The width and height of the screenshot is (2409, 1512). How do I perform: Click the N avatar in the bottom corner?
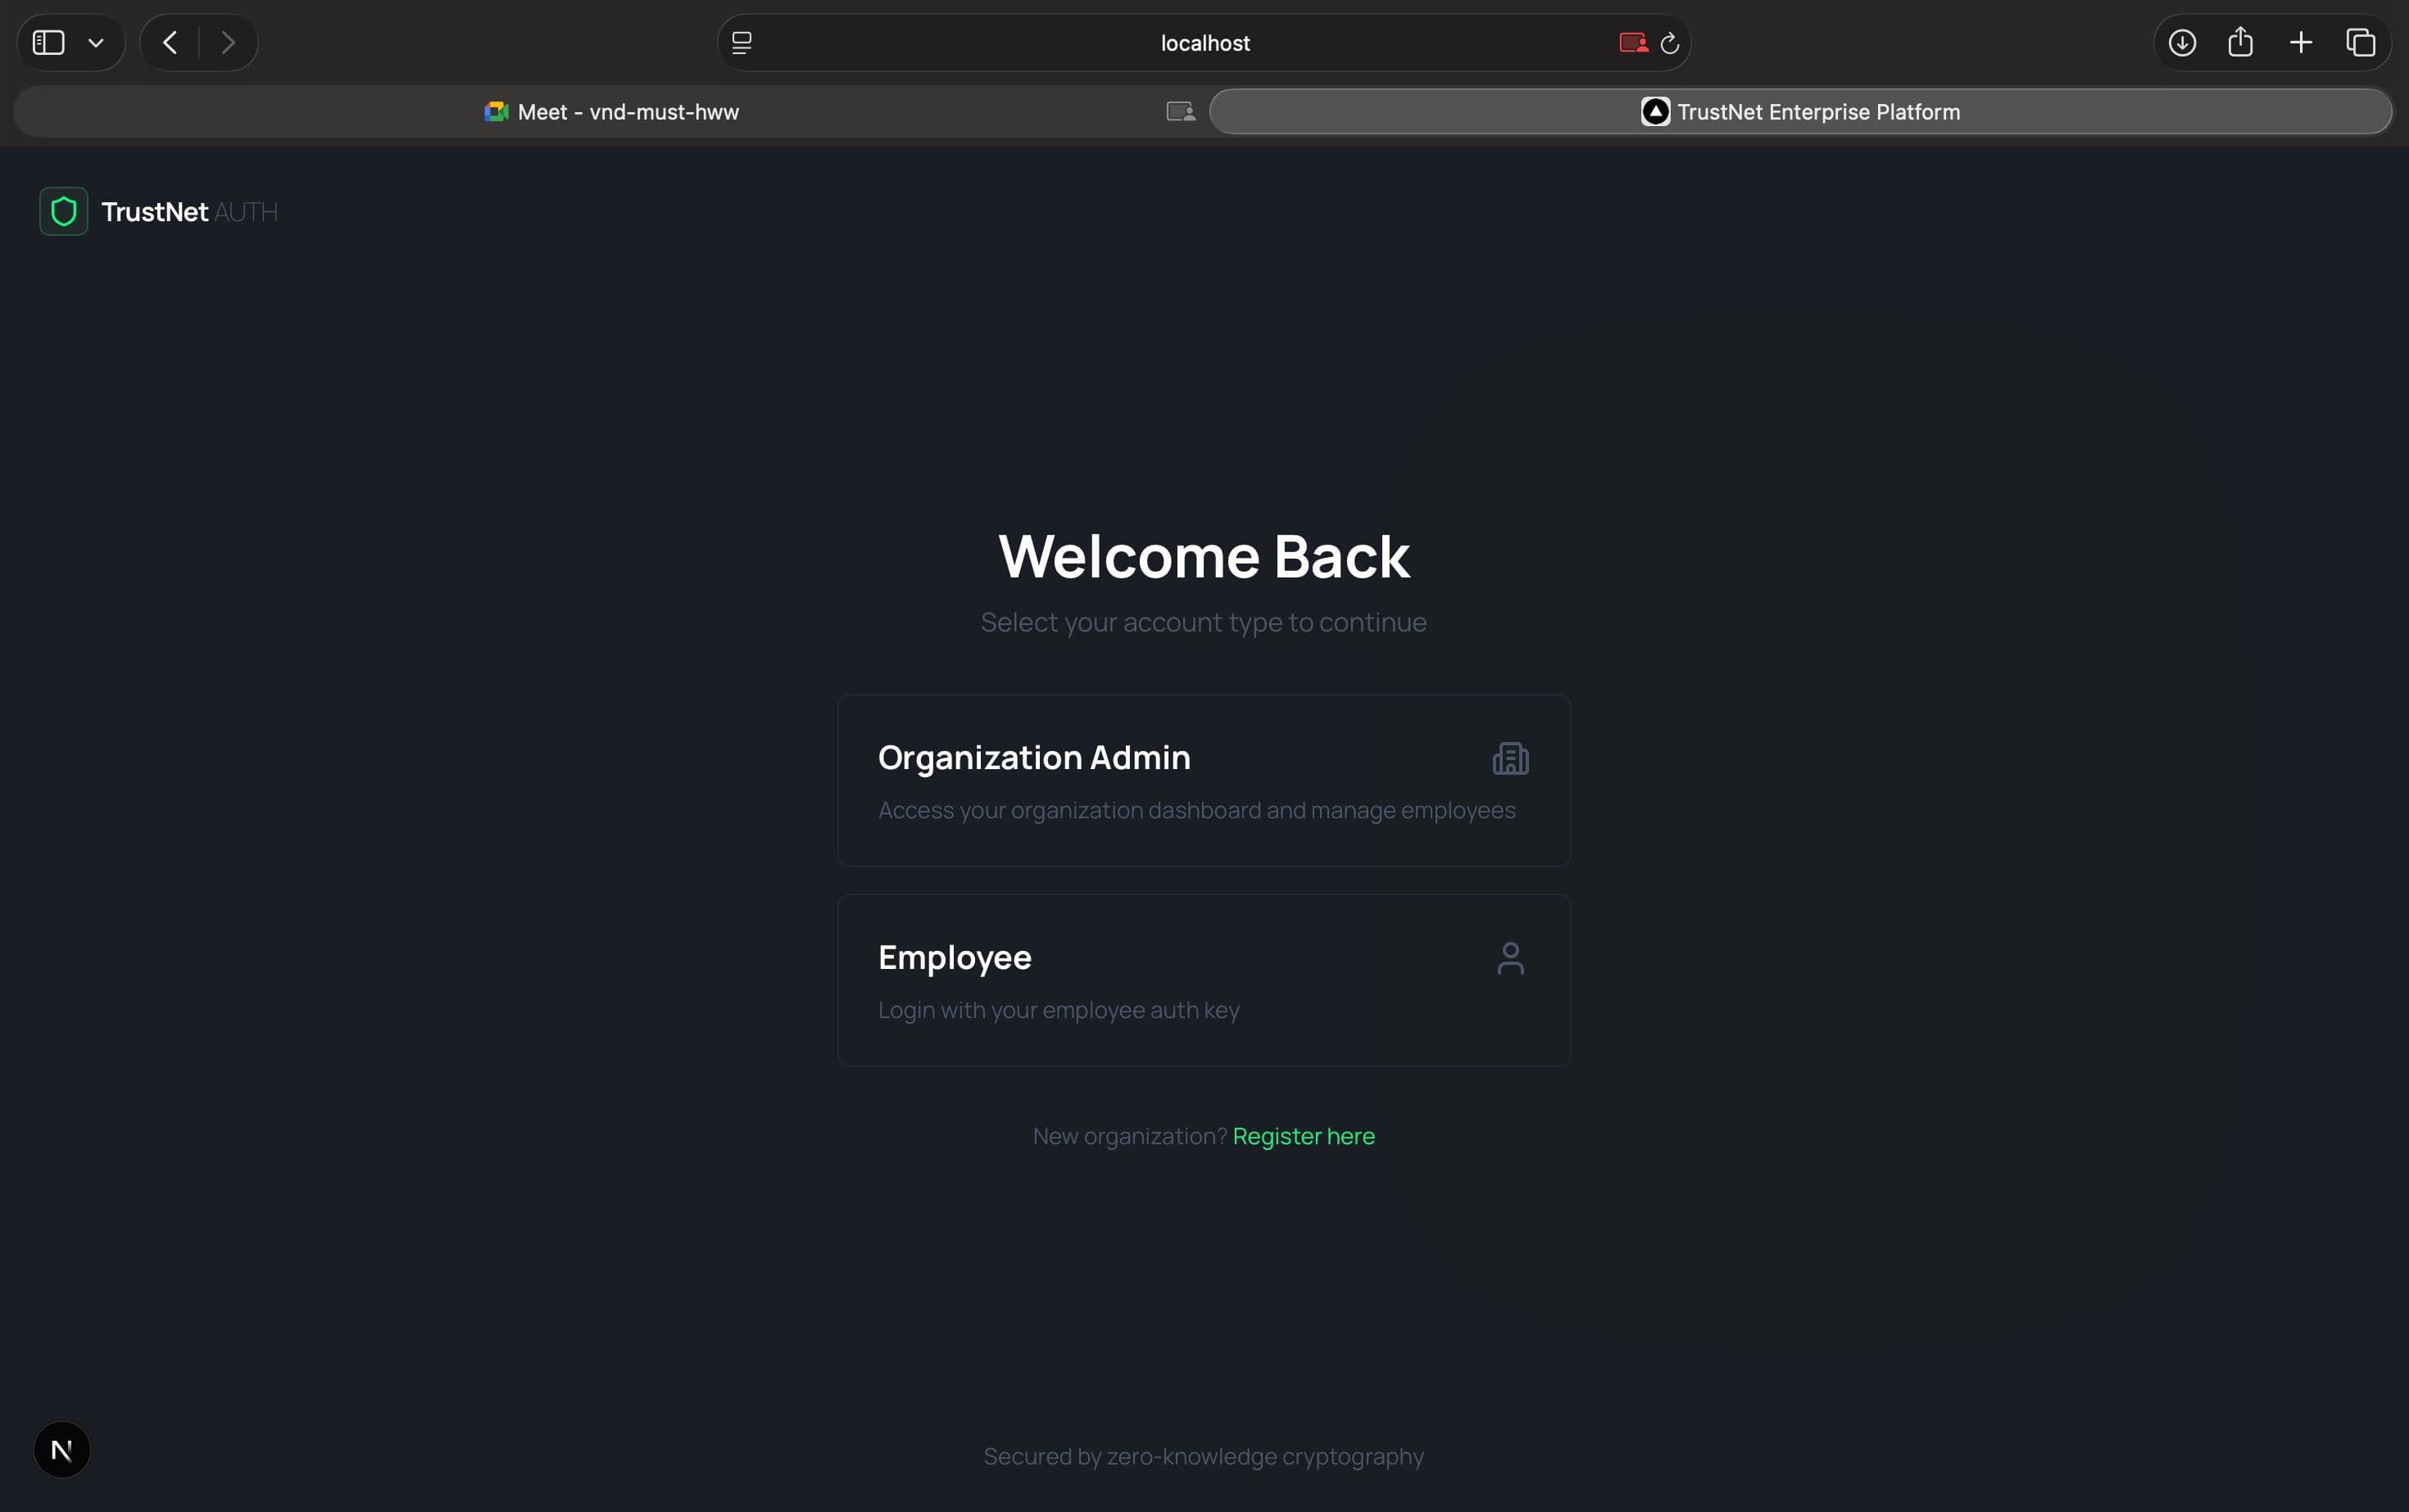(x=62, y=1449)
